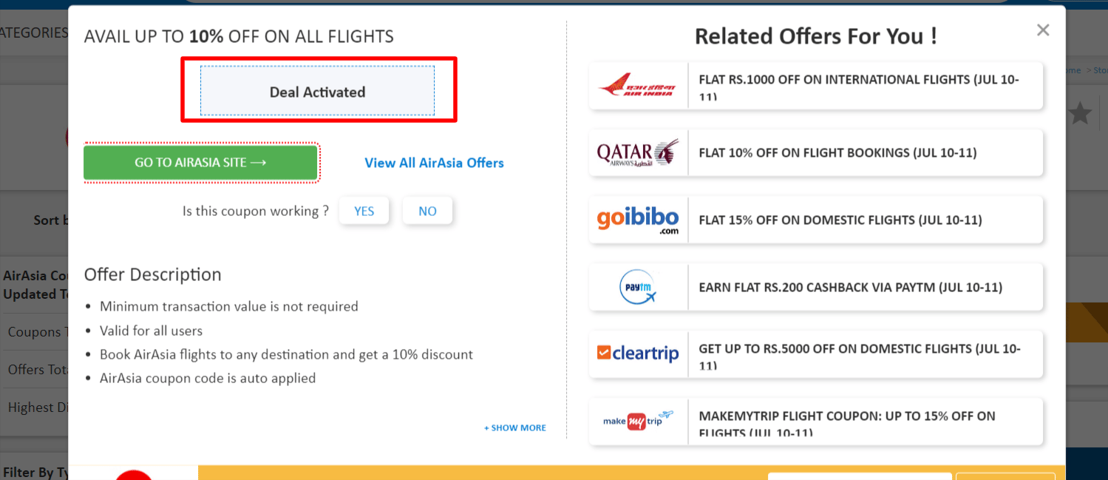
Task: Expand the offer description via SHOW MORE
Action: tap(514, 427)
